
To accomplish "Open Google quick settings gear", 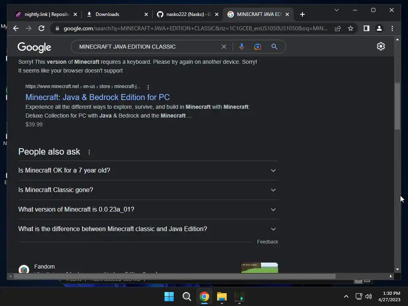I will coord(381,46).
